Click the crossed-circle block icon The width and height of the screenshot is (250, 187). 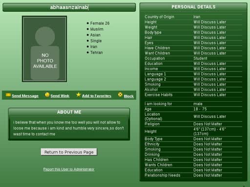pos(120,94)
